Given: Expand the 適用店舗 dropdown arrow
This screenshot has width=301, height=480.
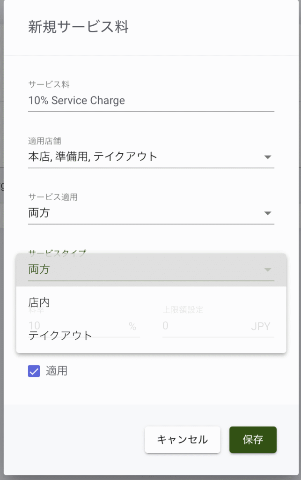Looking at the screenshot, I should [267, 157].
